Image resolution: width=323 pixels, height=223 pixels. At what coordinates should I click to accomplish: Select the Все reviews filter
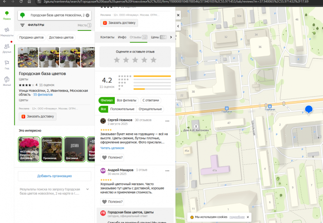click(x=103, y=109)
